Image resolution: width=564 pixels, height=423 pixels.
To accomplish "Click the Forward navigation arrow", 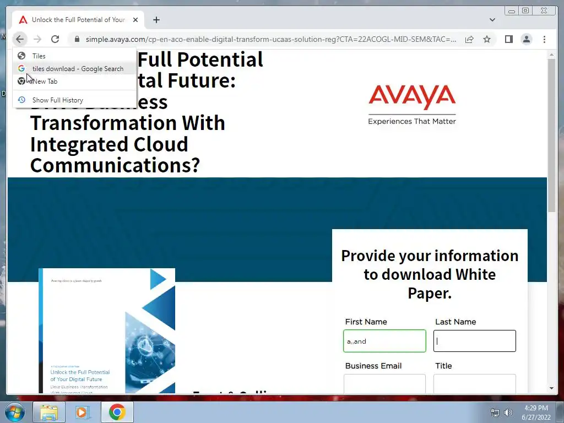I will (x=37, y=39).
